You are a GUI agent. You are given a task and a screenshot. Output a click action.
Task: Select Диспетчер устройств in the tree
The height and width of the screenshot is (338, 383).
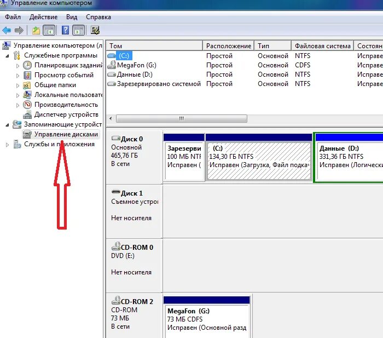point(66,114)
